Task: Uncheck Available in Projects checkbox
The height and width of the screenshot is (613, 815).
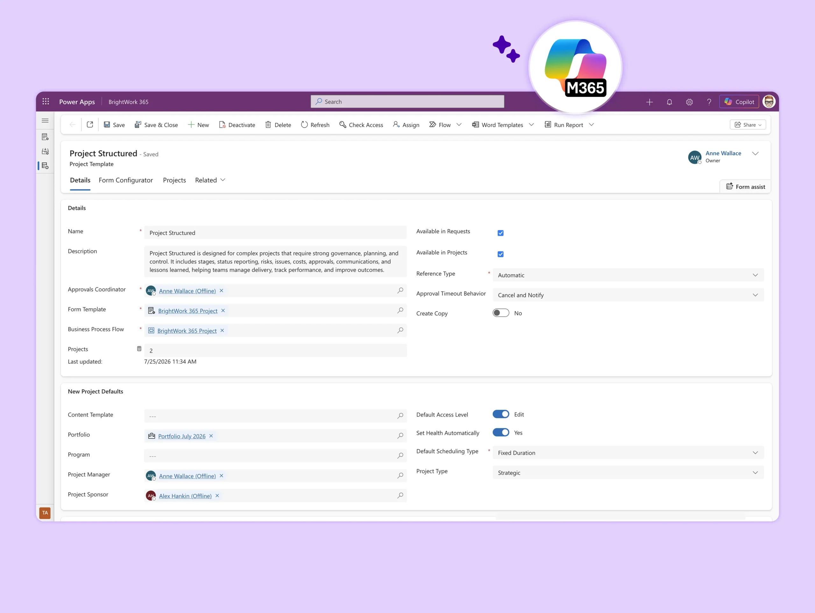Action: tap(500, 254)
